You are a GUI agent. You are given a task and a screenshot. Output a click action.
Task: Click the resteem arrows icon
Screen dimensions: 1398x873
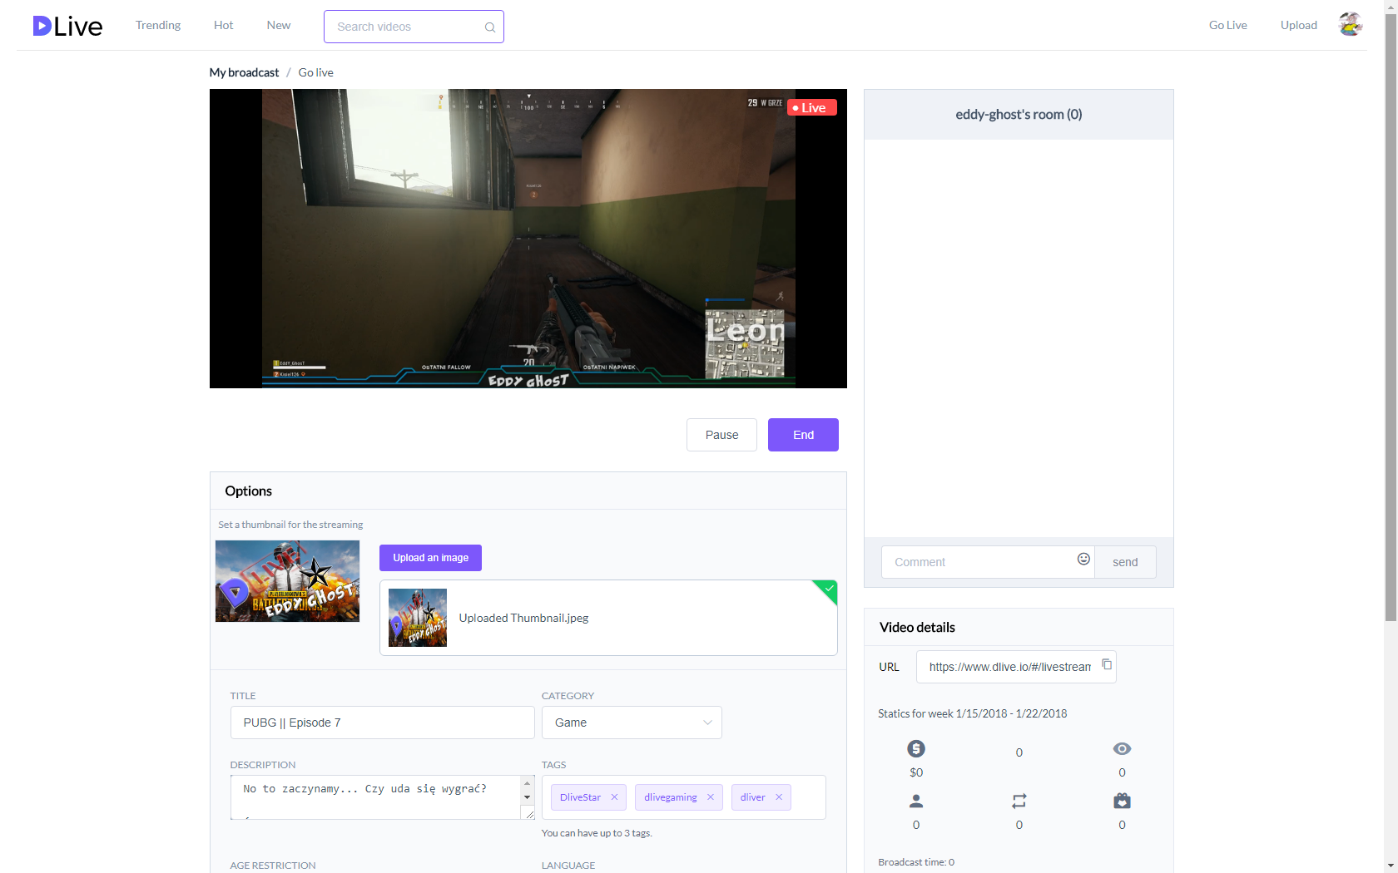(1019, 801)
